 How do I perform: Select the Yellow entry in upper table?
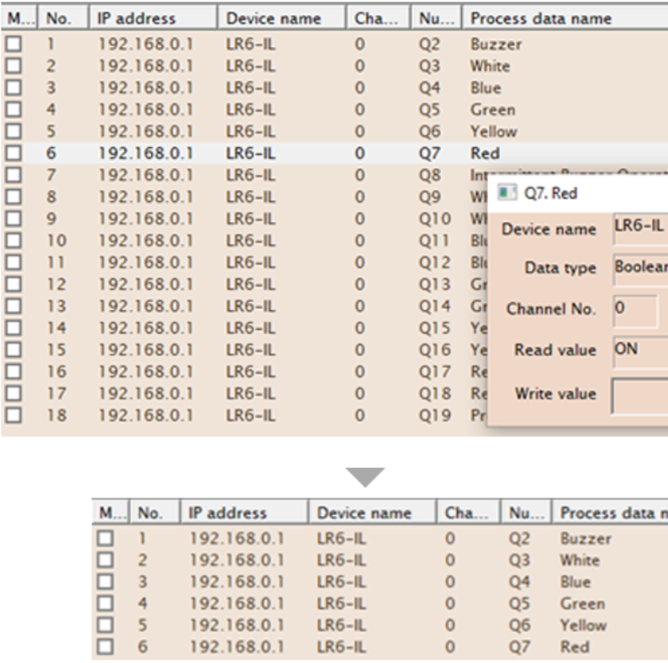click(x=494, y=131)
